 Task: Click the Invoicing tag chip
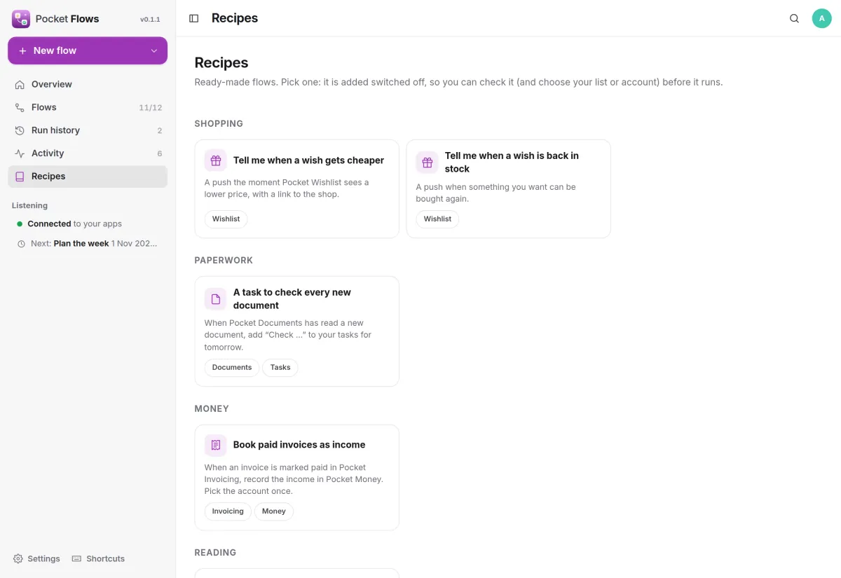228,511
